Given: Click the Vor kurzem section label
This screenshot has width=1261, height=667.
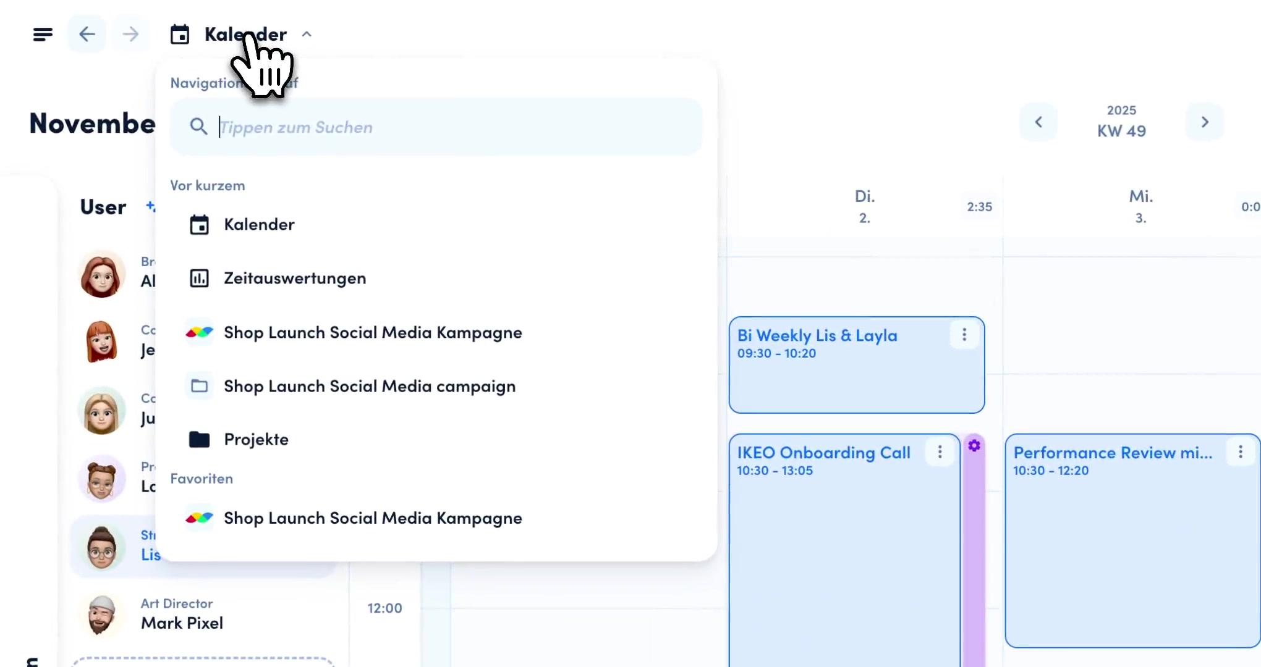Looking at the screenshot, I should pyautogui.click(x=208, y=185).
